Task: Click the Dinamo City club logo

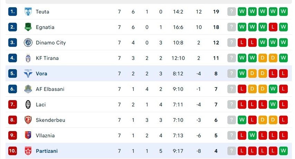Action: 28,43
